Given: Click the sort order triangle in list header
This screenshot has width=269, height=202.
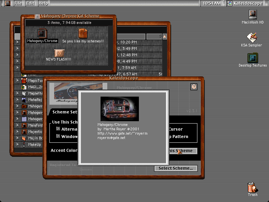Looking at the screenshot, I should tap(164, 36).
